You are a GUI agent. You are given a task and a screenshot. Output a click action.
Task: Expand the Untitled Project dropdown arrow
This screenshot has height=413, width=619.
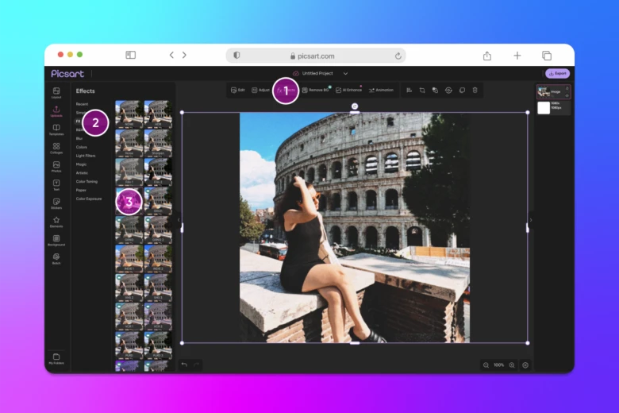tap(345, 73)
